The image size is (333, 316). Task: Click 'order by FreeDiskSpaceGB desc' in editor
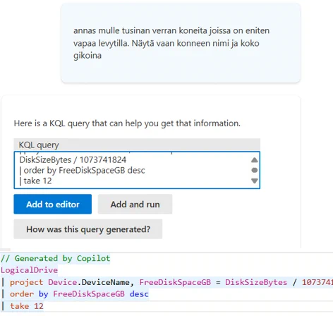(x=75, y=294)
